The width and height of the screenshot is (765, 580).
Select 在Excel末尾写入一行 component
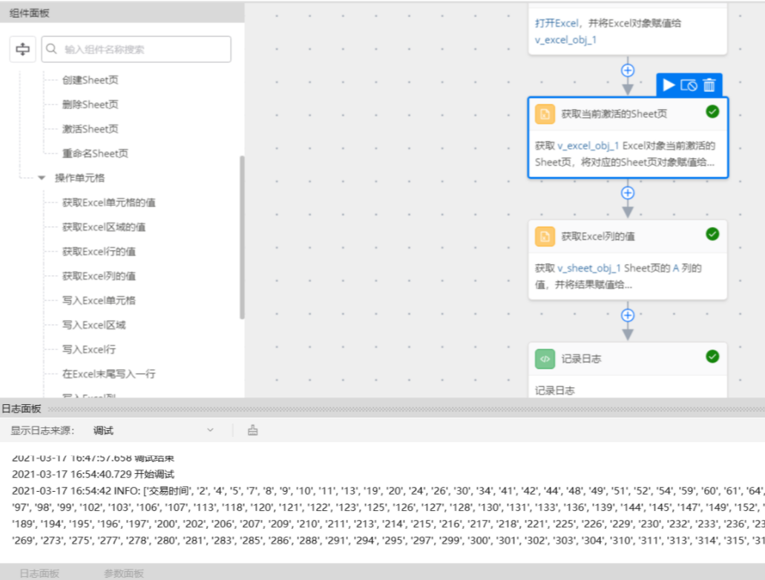109,374
